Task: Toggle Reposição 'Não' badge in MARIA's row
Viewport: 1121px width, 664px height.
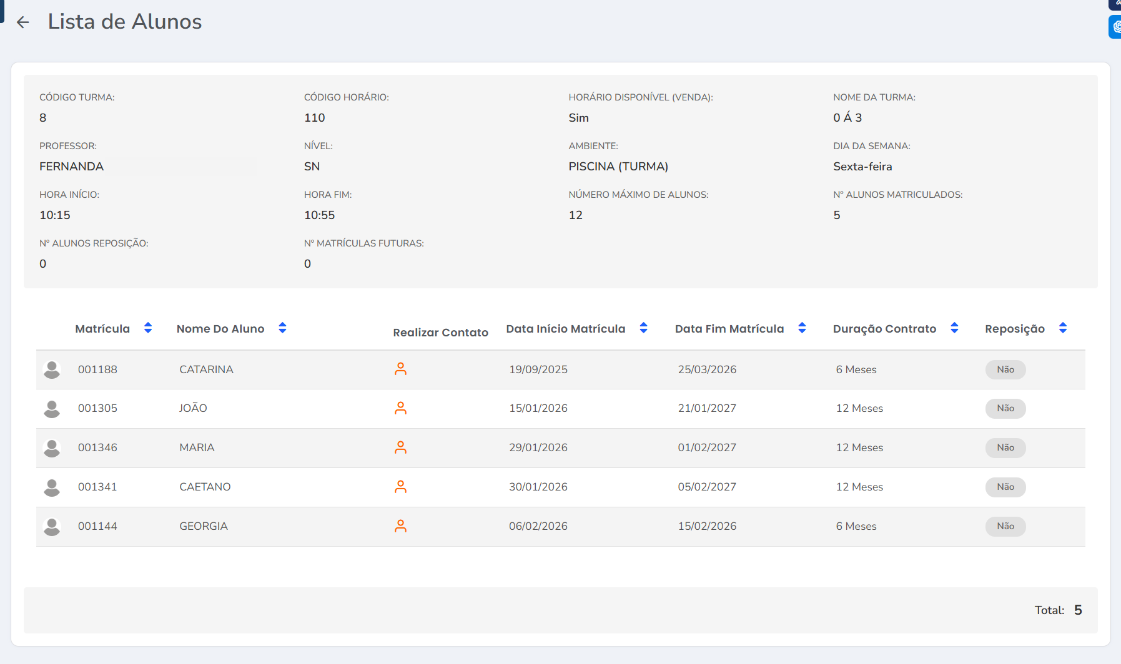Action: [x=1005, y=447]
